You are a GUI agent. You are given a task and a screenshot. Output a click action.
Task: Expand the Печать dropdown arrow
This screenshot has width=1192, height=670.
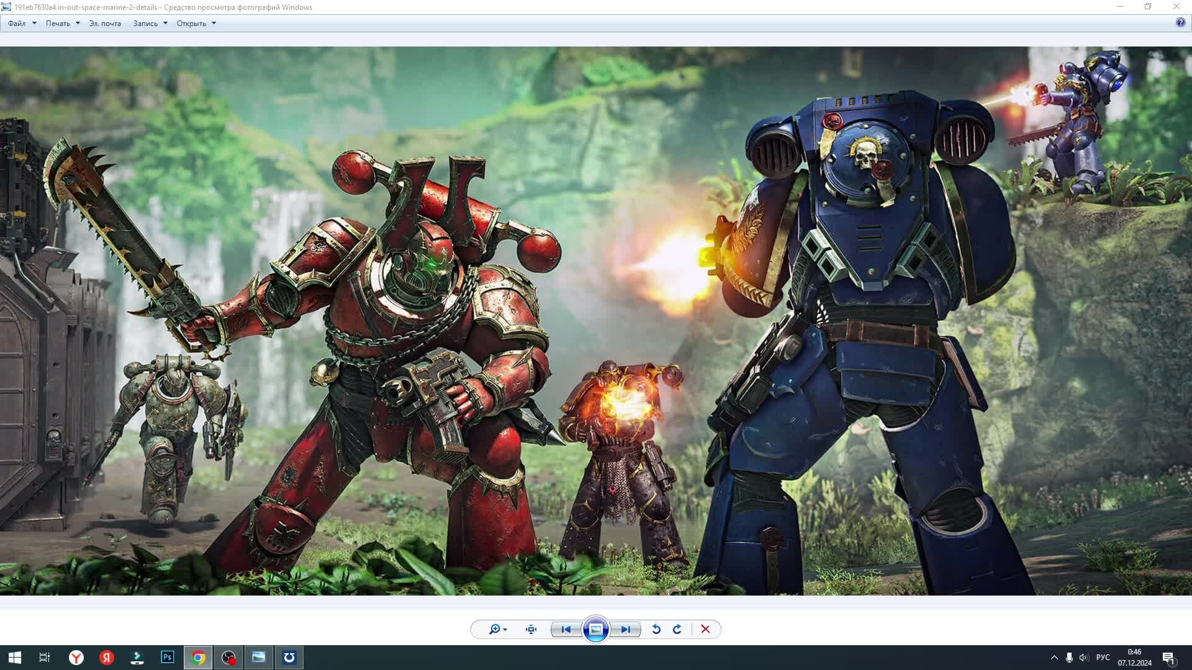pos(77,23)
